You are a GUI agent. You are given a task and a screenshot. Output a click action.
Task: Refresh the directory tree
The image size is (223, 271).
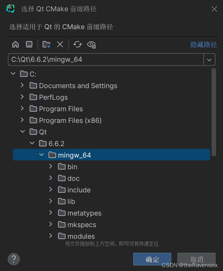78,45
